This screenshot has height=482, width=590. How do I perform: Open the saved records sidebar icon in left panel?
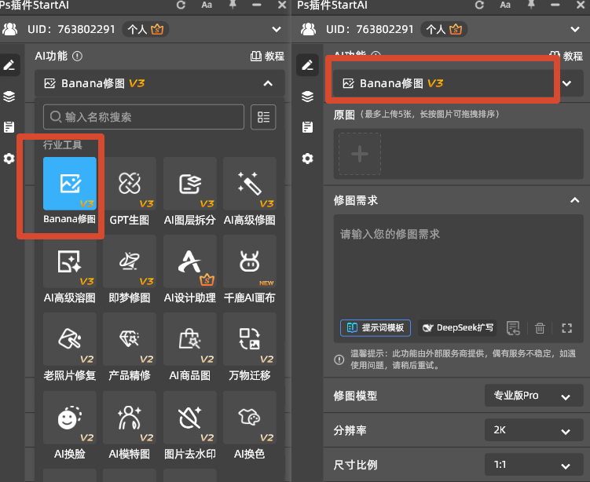tap(9, 127)
